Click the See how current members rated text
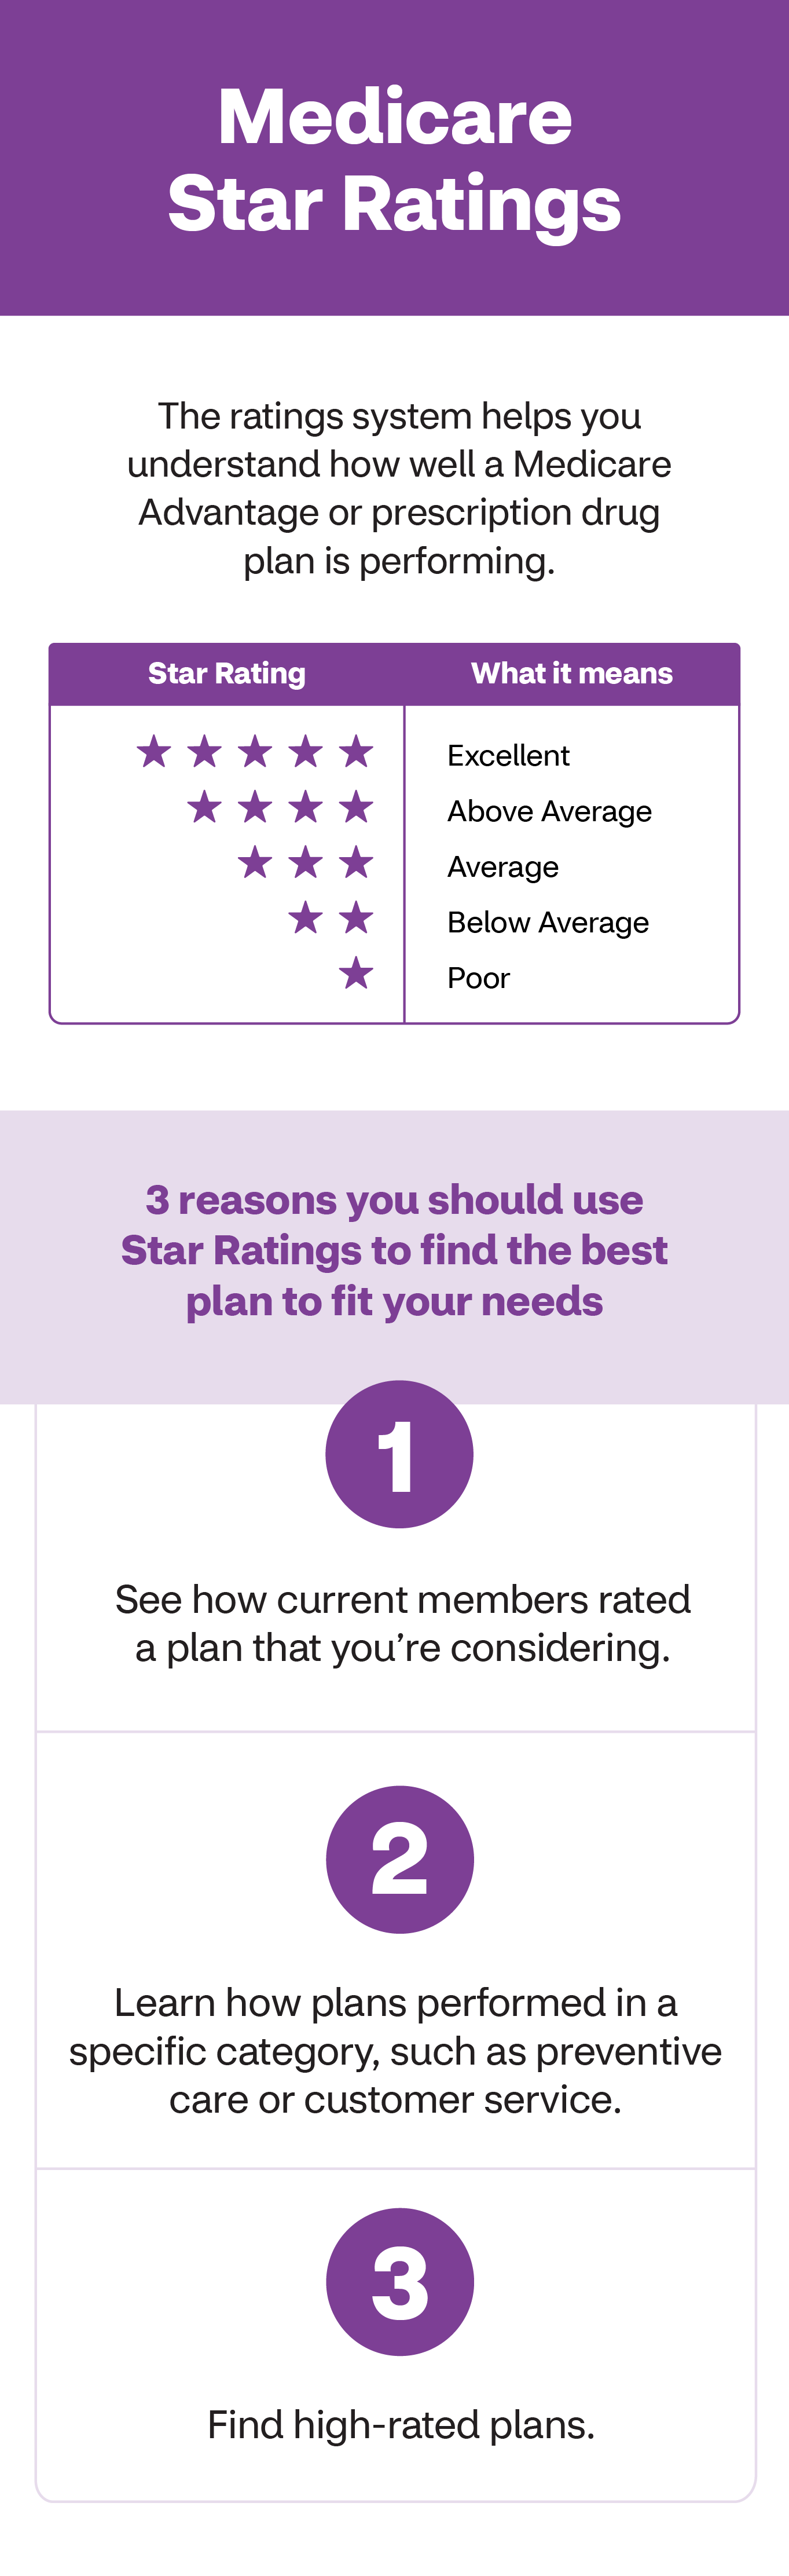Screen dimensions: 789x2576 click(x=402, y=1623)
